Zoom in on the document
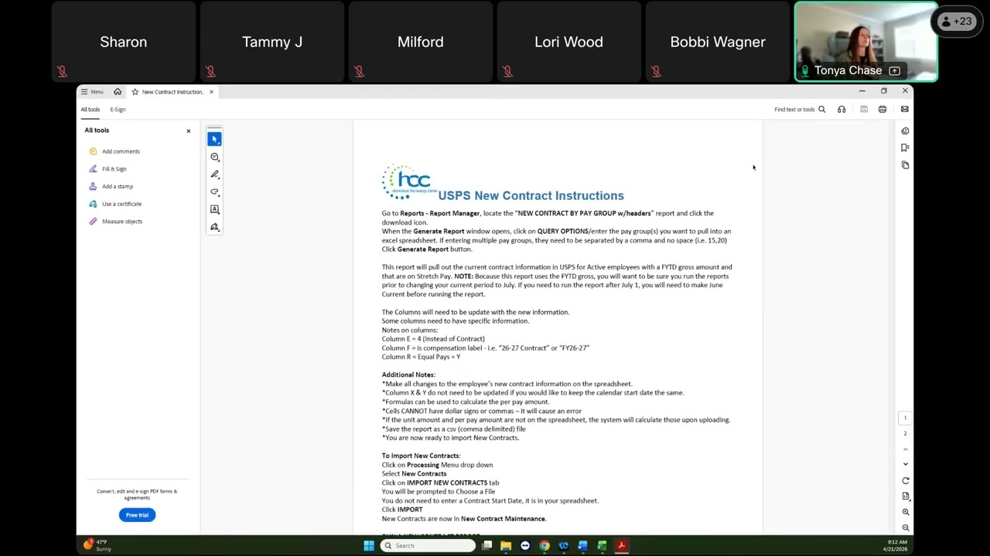Screen dimensions: 990x556 point(906,512)
